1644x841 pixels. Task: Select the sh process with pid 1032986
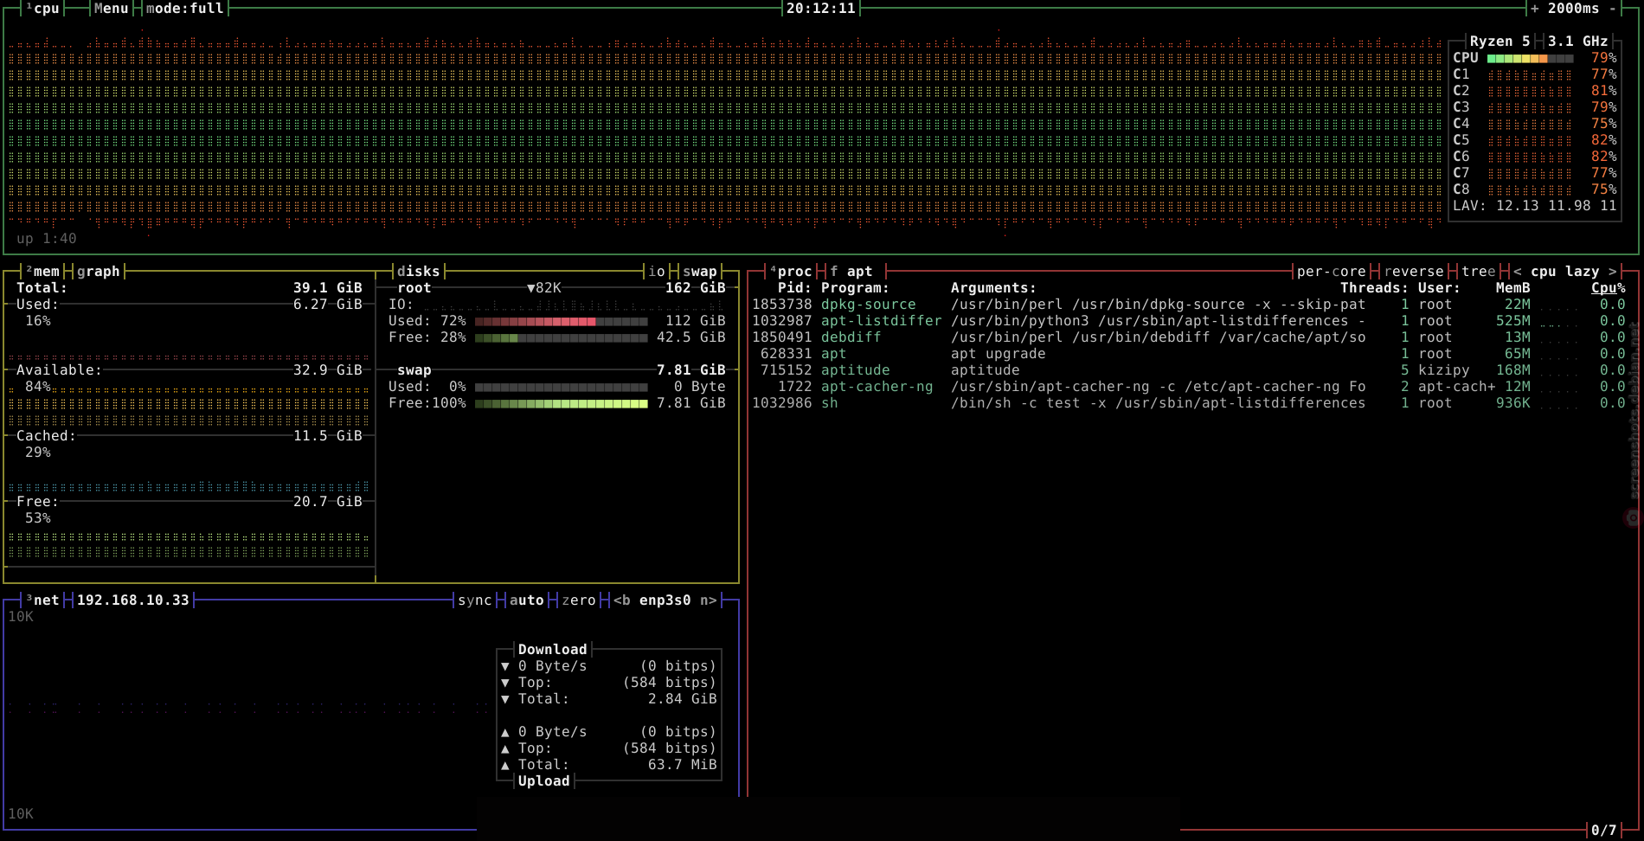[x=1188, y=403]
